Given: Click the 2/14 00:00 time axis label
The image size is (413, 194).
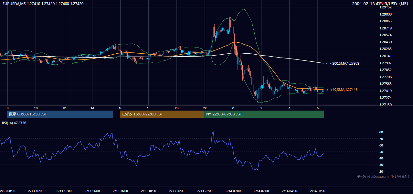Looking at the screenshot, I should click(233, 191).
